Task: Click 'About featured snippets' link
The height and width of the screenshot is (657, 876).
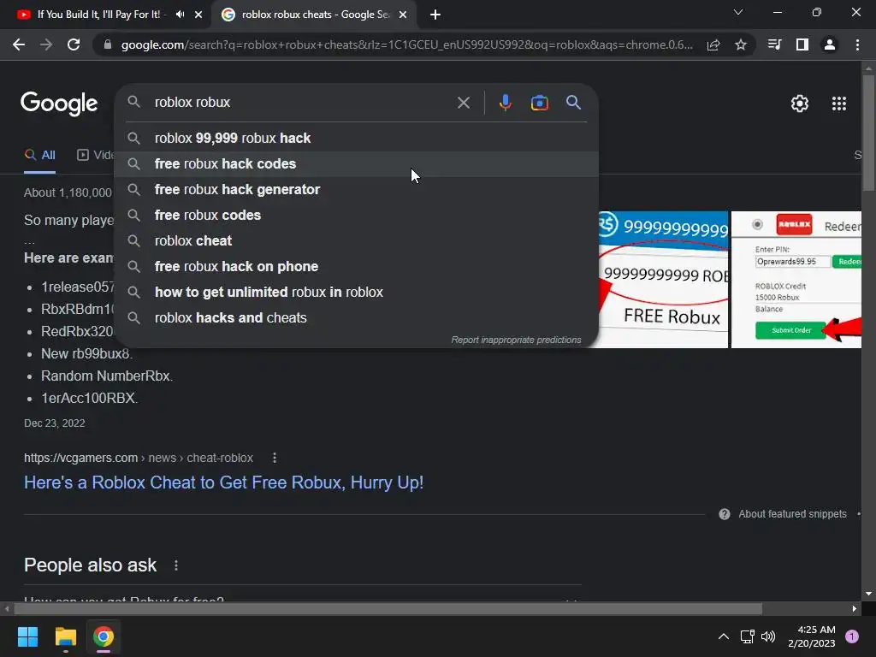Action: point(792,514)
